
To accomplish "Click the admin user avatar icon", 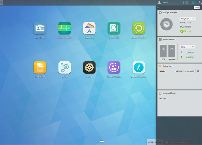I will [x=159, y=3].
